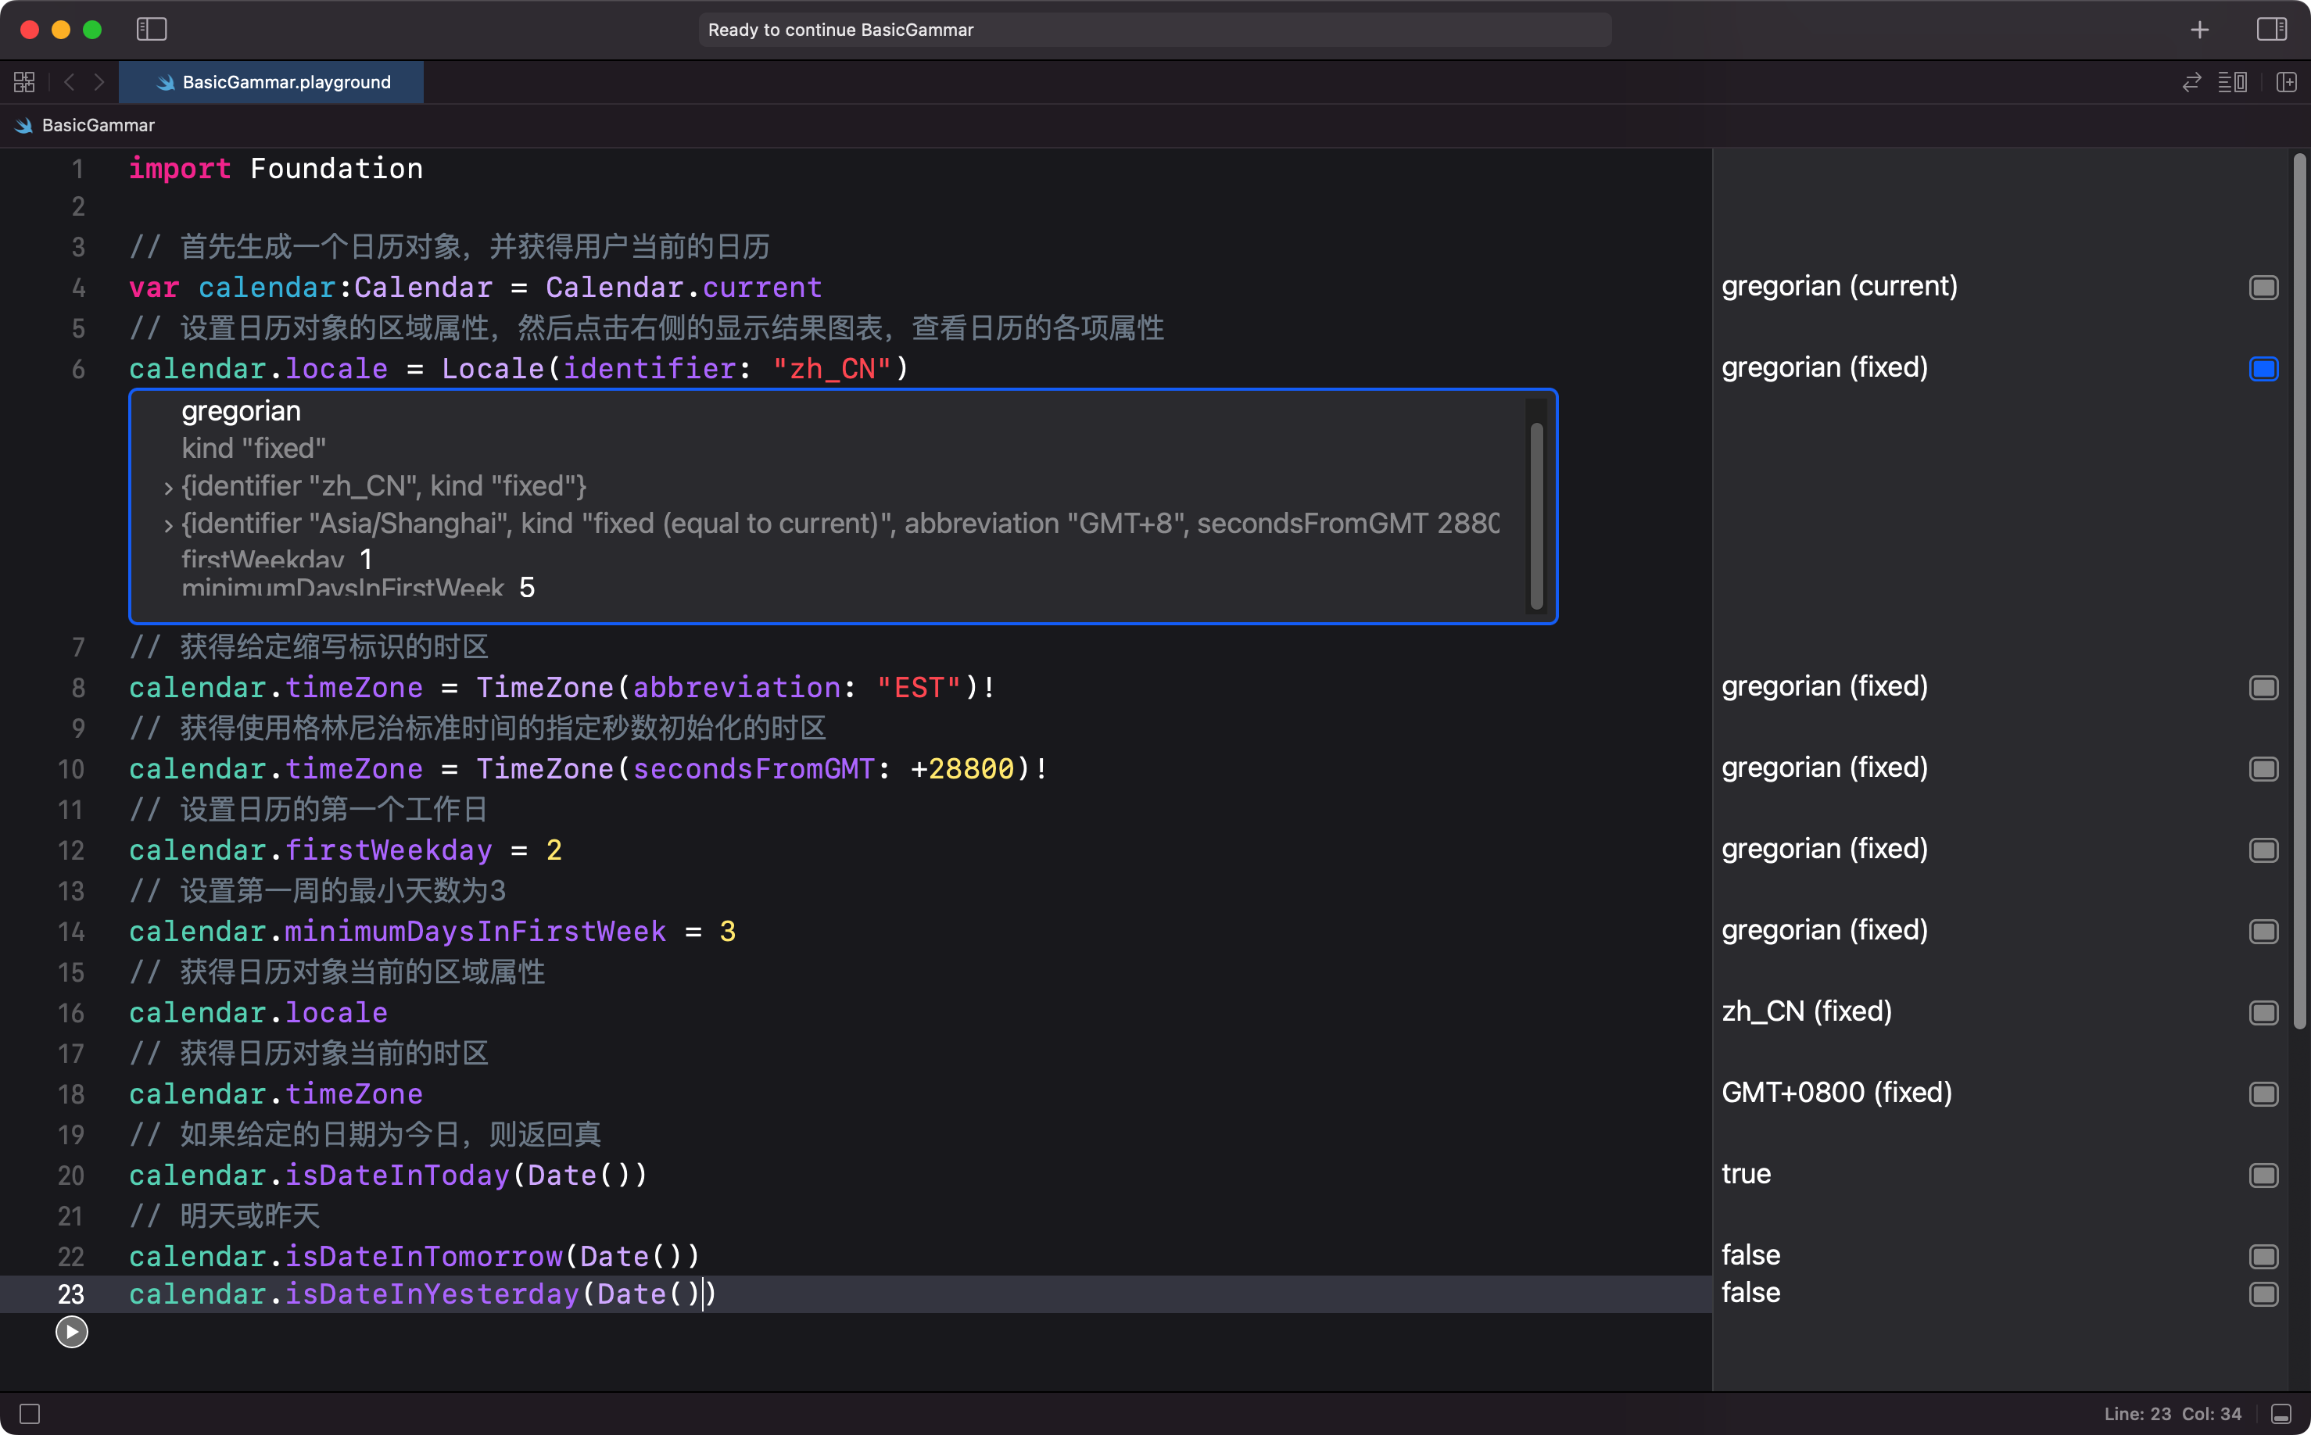The width and height of the screenshot is (2311, 1435).
Task: Open the editor options lines icon
Action: point(2232,83)
